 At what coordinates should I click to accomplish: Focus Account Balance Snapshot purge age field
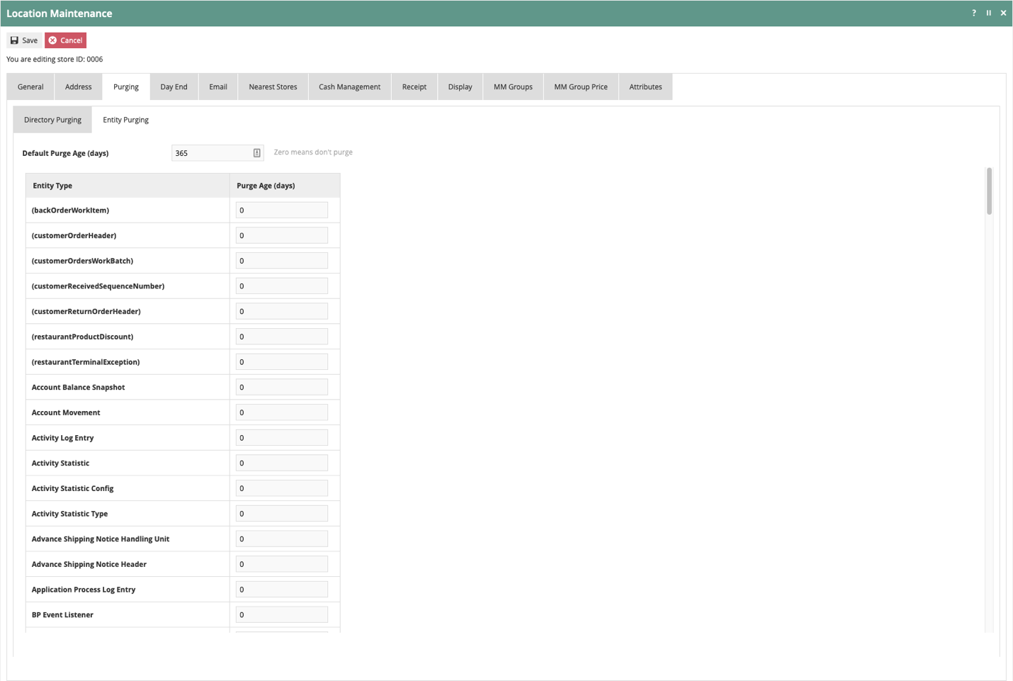(x=282, y=387)
